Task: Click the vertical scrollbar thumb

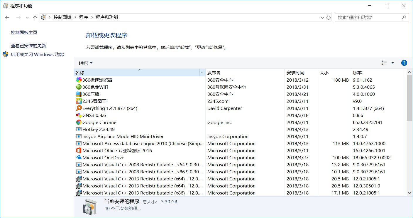Action: pos(410,98)
